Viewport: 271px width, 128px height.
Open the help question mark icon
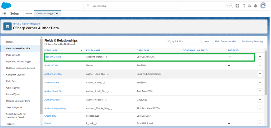244,6
